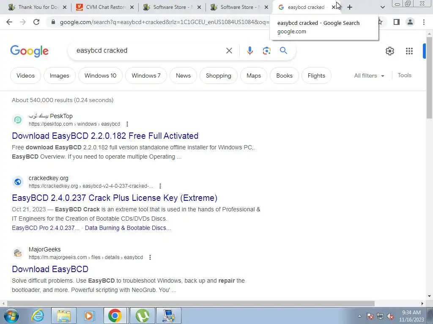
Task: Filter results by Maps
Action: click(254, 76)
